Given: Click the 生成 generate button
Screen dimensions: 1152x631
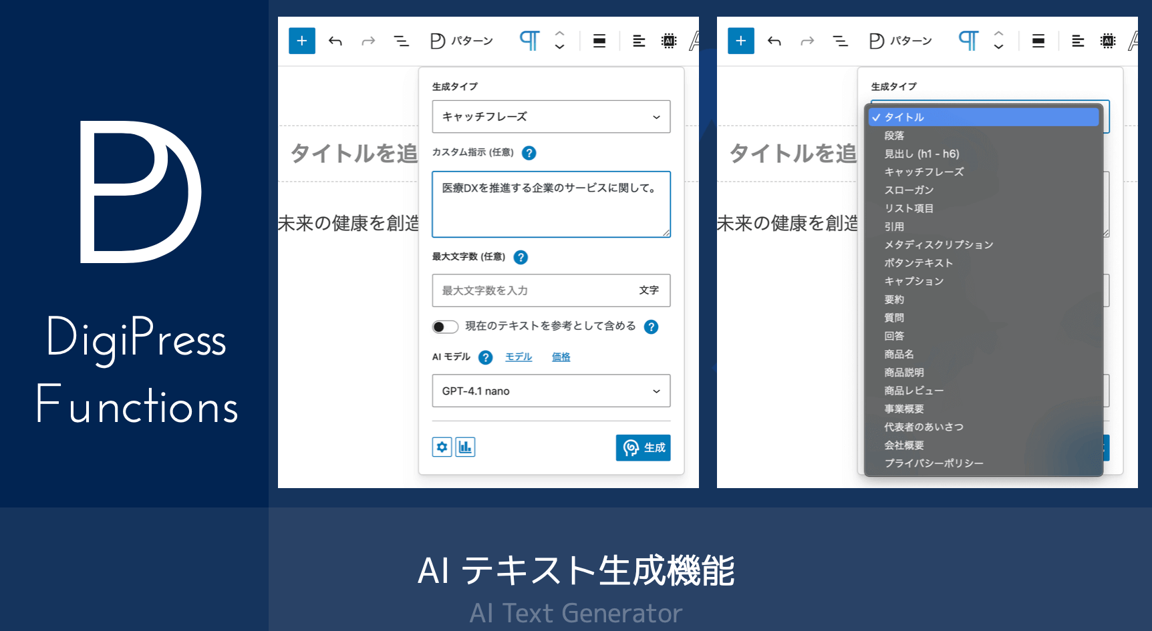Looking at the screenshot, I should (643, 447).
